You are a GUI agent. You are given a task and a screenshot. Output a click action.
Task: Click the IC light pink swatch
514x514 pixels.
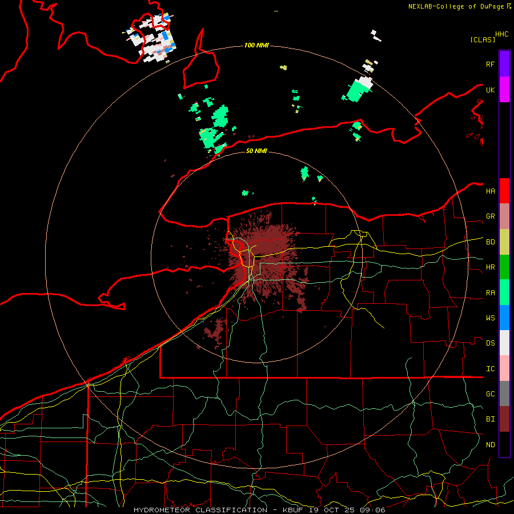coord(504,368)
